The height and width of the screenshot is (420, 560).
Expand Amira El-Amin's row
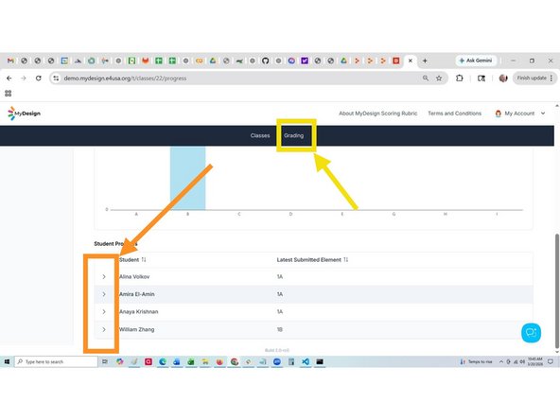[x=104, y=294]
